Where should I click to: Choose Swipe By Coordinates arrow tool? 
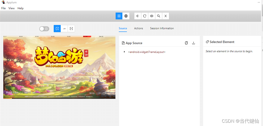coord(64,29)
